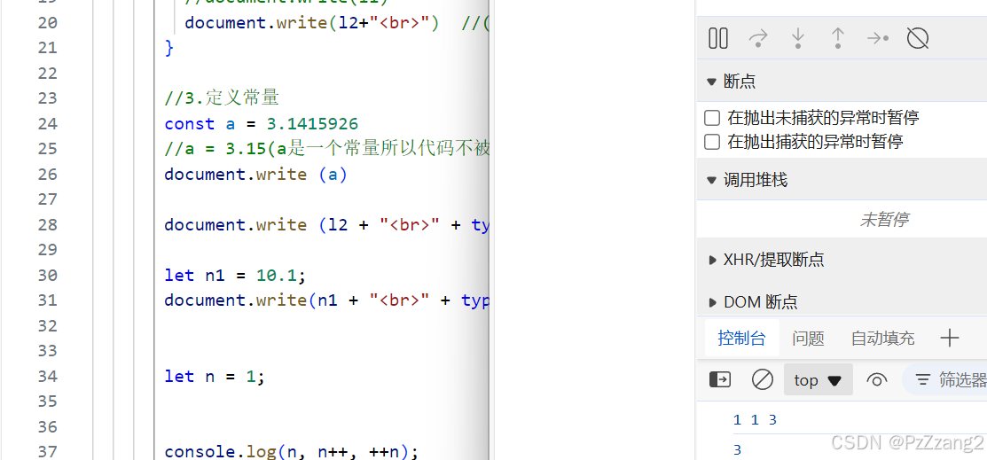Click 'console.log(n, n++, ++n);' line
This screenshot has height=460, width=987.
tap(292, 451)
